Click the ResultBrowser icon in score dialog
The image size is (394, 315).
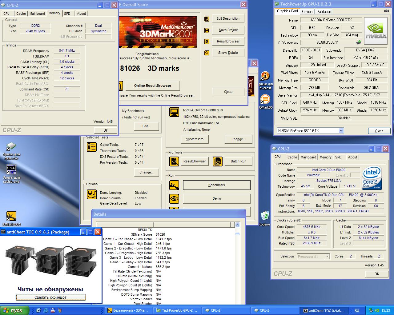click(207, 42)
